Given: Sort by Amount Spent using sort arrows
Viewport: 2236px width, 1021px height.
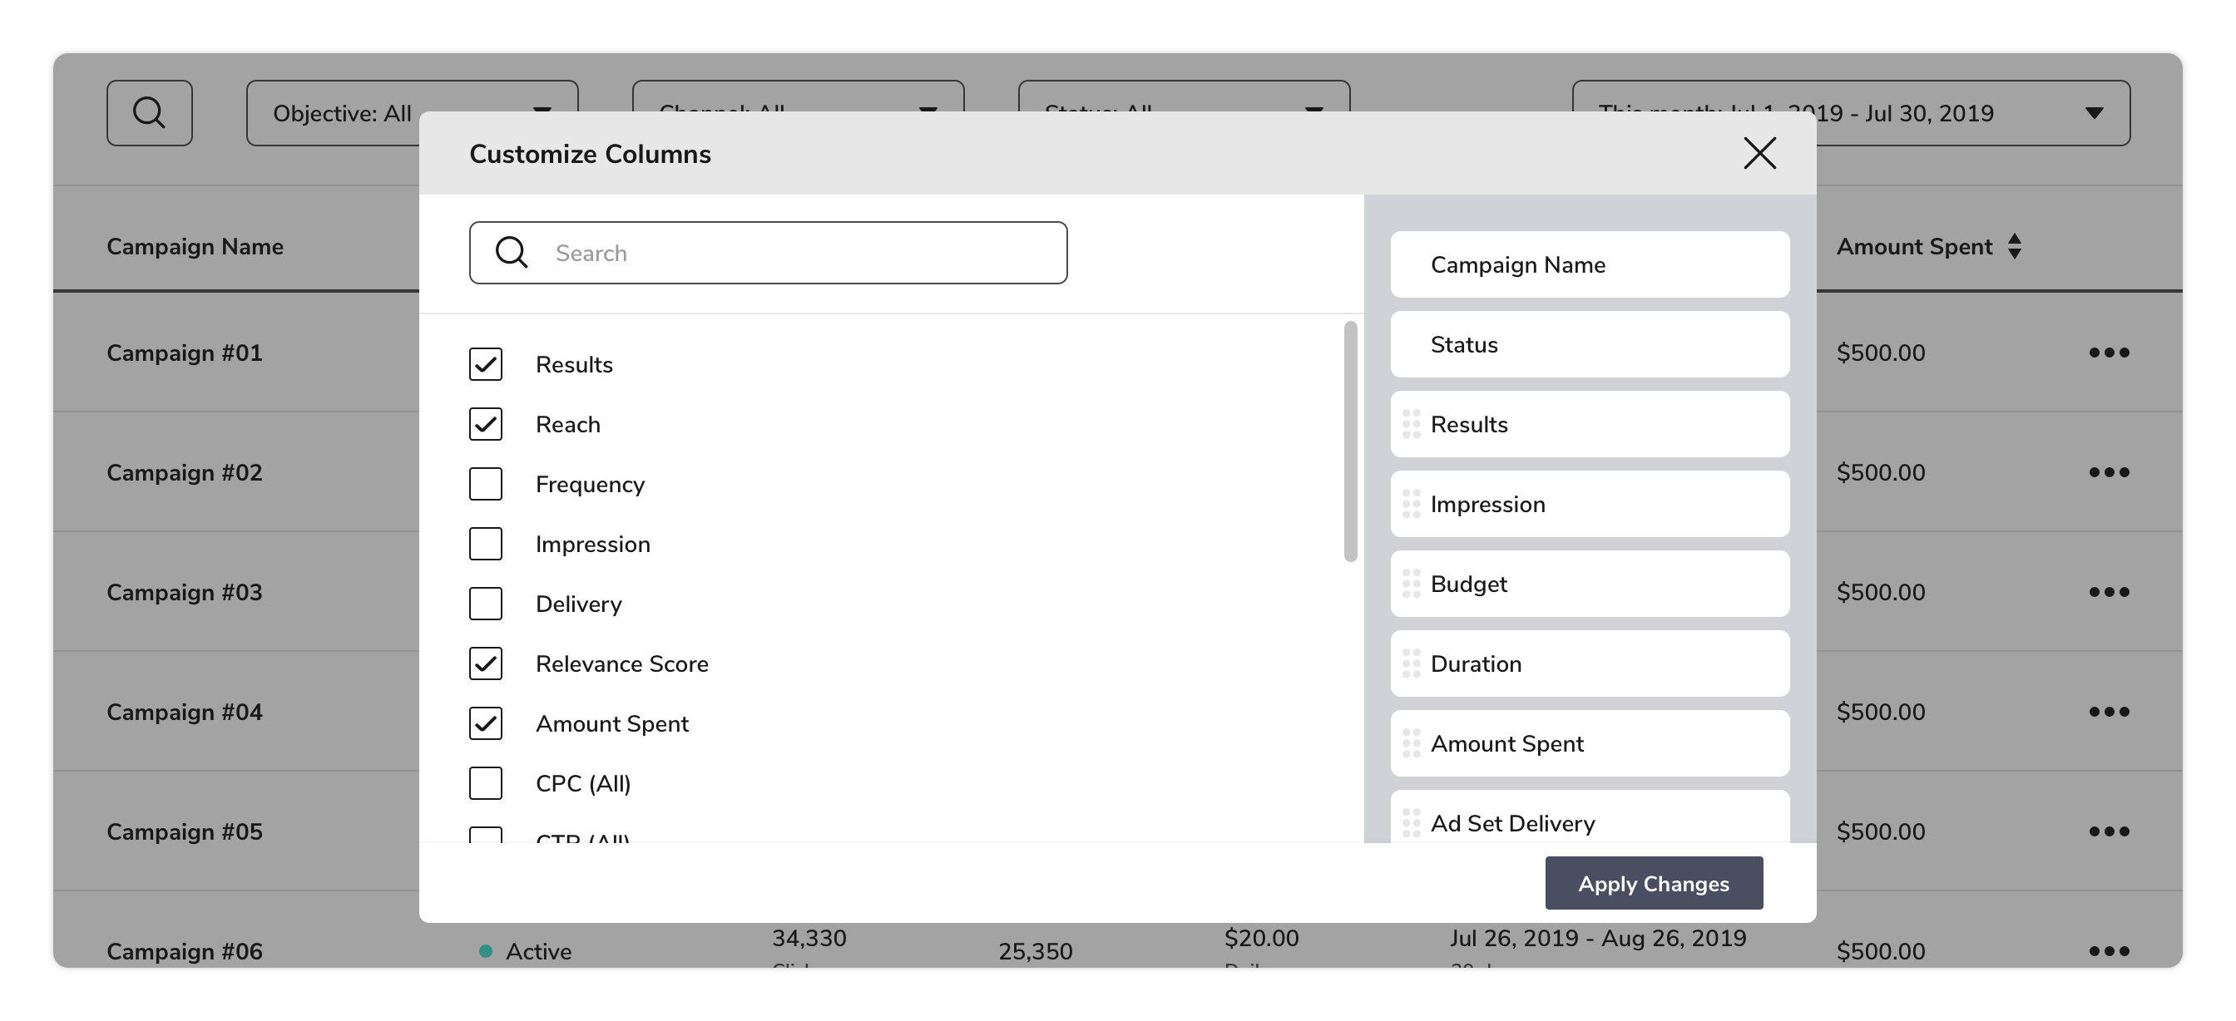Looking at the screenshot, I should [x=2015, y=246].
